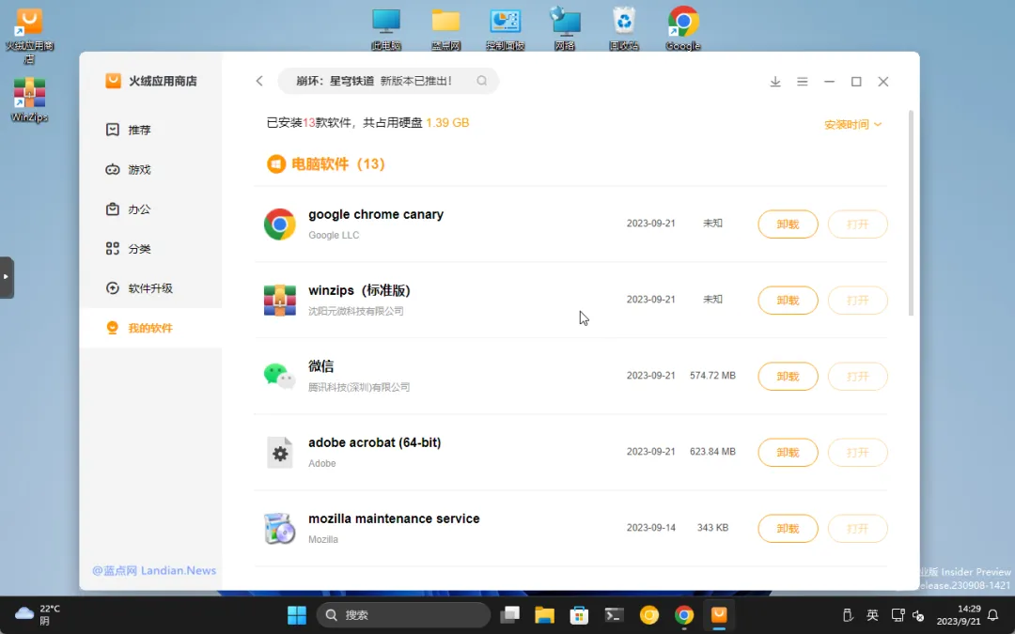
Task: Open google chrome canary
Action: coord(858,224)
